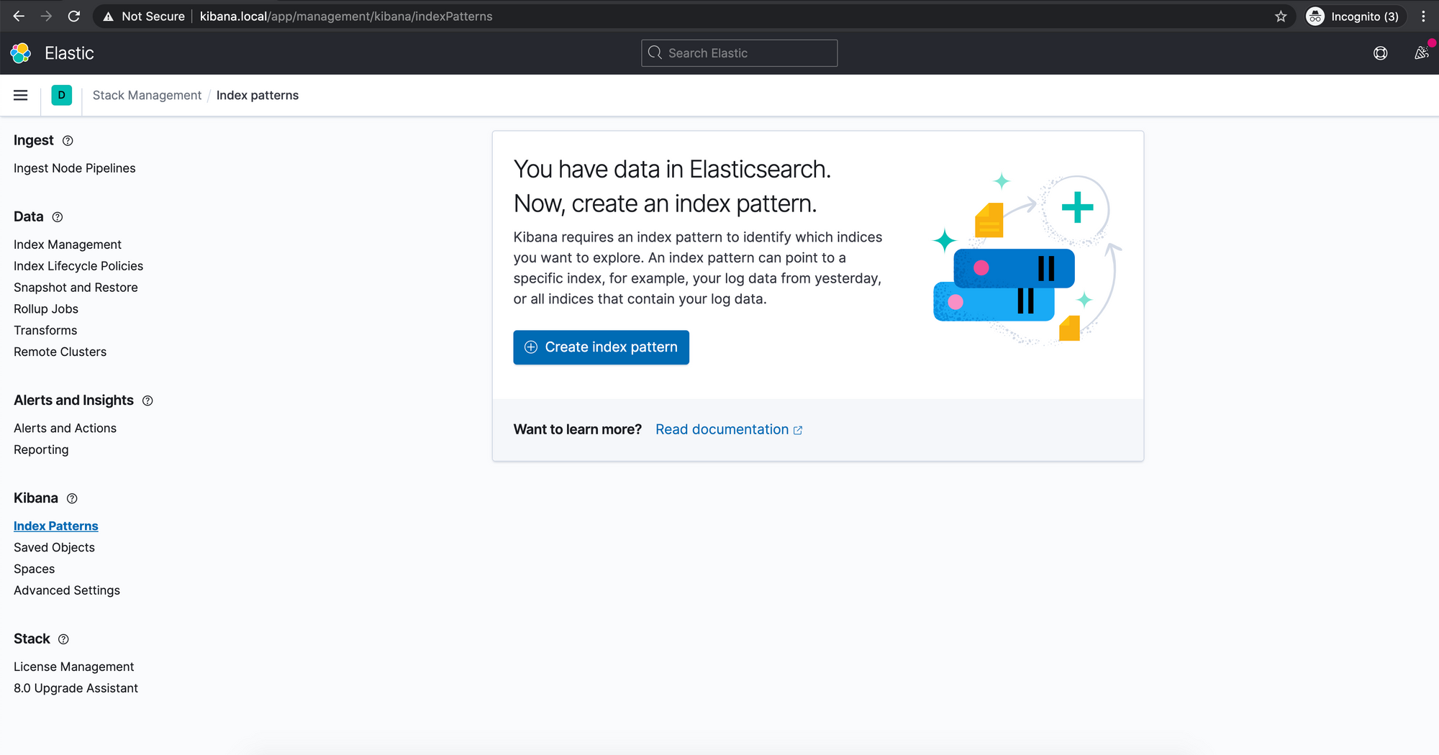The height and width of the screenshot is (755, 1439).
Task: Click the Stack section help icon
Action: point(63,639)
